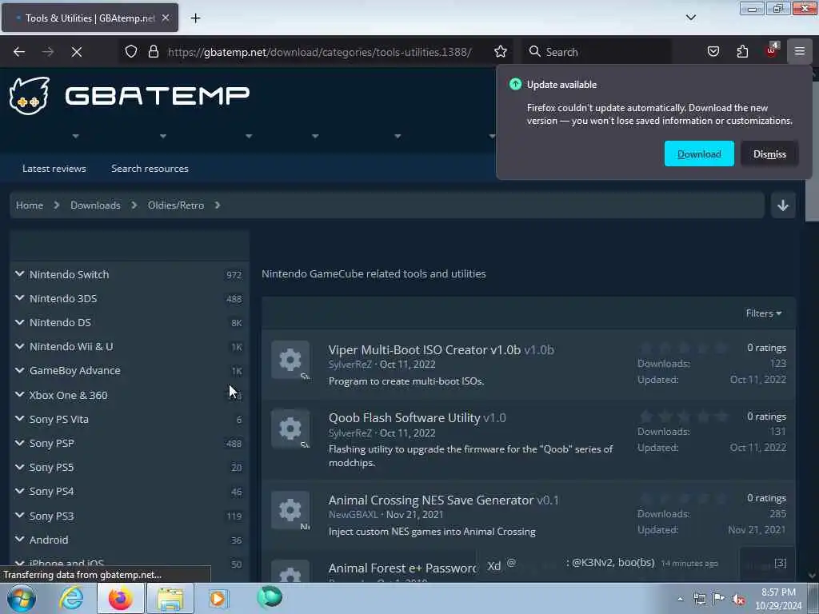Viewport: 819px width, 614px height.
Task: Focus the browser Search box
Action: tap(597, 52)
